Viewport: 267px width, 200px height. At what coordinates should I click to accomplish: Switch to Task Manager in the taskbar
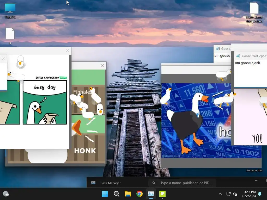point(151,194)
